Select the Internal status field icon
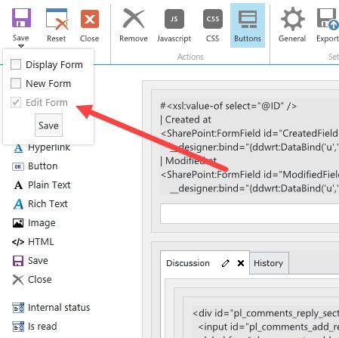This screenshot has width=339, height=338. click(18, 308)
